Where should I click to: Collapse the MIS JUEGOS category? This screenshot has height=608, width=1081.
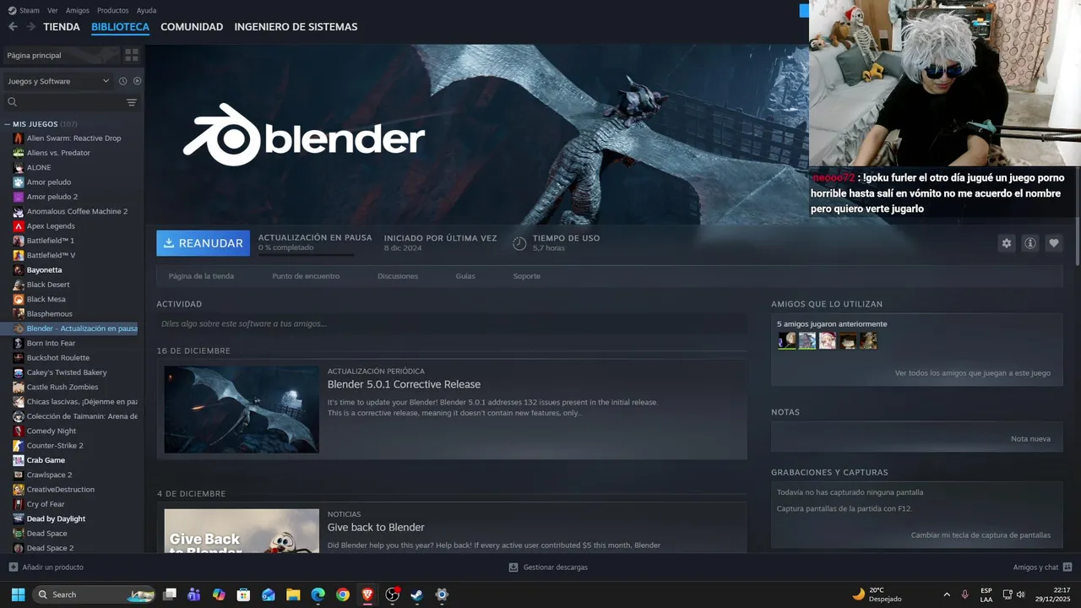click(8, 124)
